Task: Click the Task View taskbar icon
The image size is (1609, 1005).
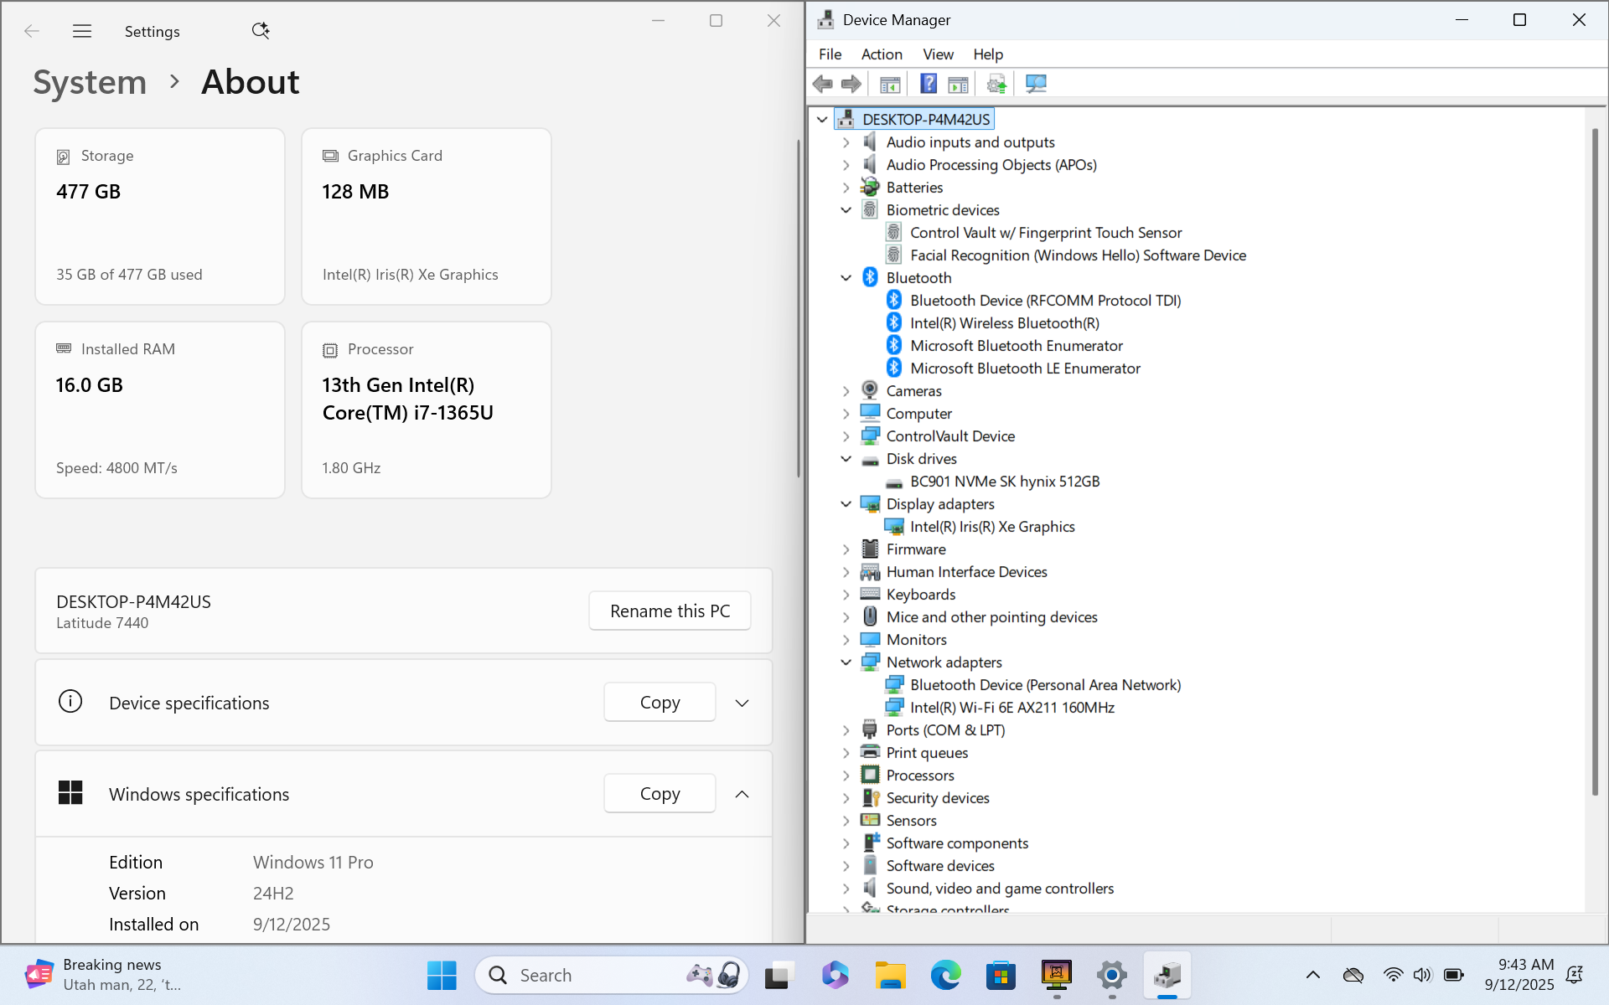Action: 779,975
